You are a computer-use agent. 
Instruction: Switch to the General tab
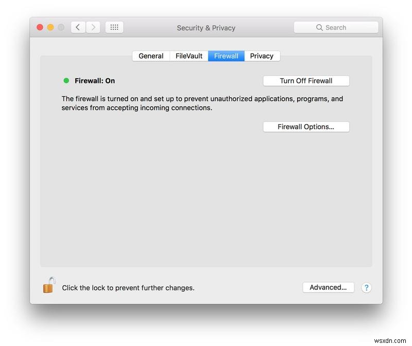pos(151,56)
